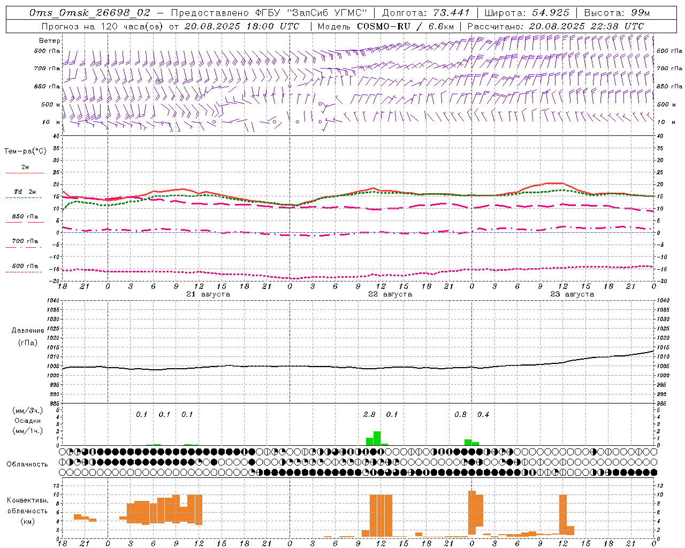Click the latitude value Широта: 54.925
685x548 pixels.
(x=527, y=13)
